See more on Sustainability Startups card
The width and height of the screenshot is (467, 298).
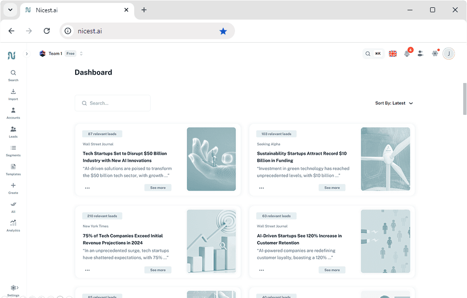tap(332, 188)
